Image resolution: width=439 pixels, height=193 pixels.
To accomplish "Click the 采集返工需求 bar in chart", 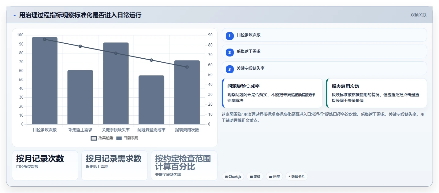I will click(x=80, y=97).
